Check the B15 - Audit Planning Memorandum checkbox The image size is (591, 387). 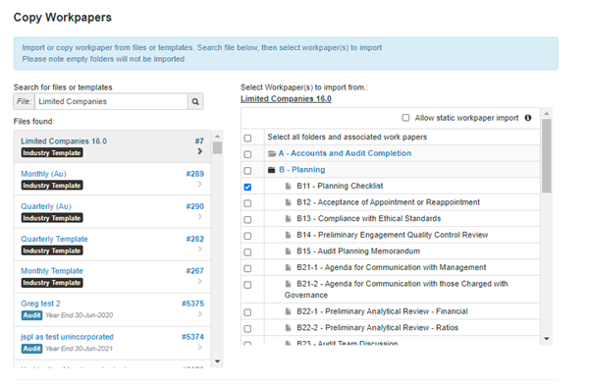coord(247,252)
